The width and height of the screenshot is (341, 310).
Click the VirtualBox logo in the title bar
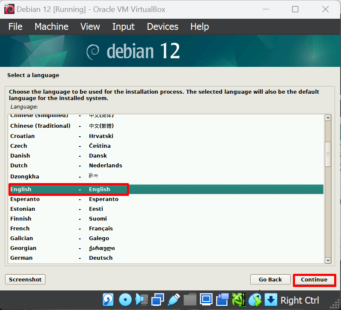9,9
